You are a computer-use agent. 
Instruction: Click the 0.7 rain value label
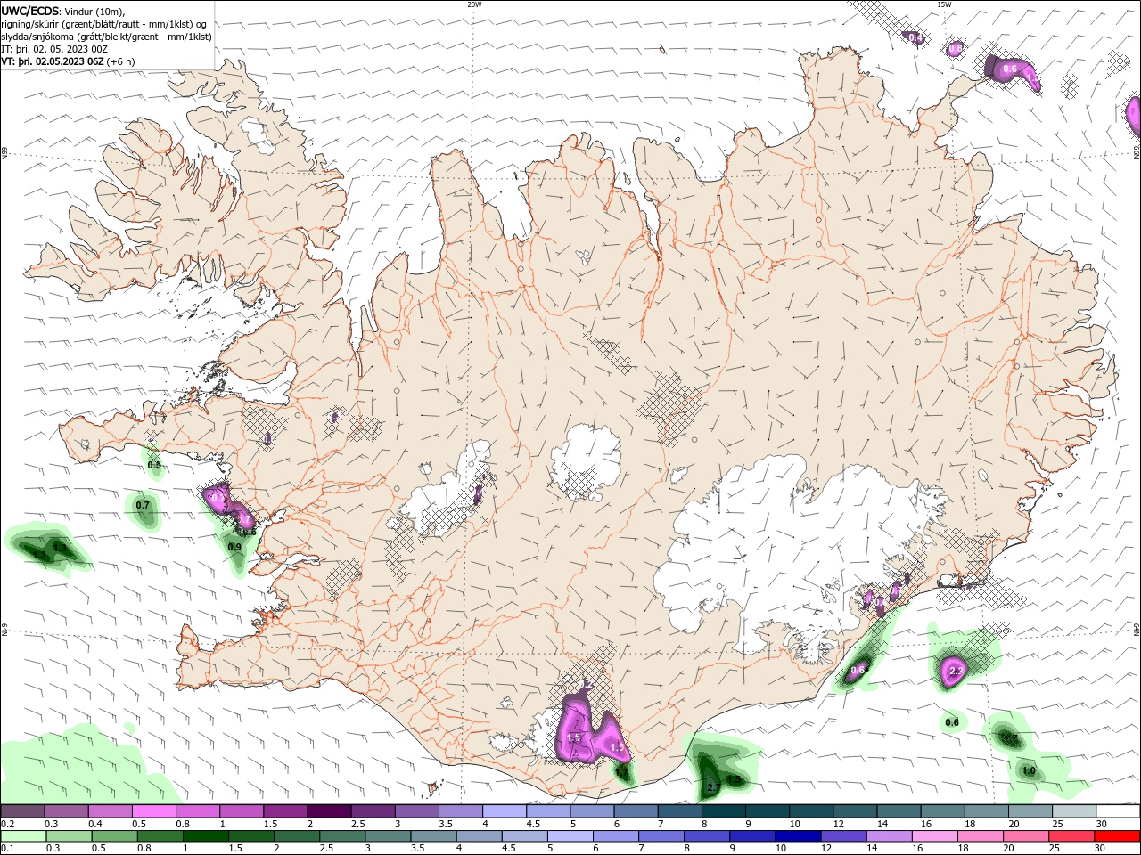pyautogui.click(x=143, y=505)
